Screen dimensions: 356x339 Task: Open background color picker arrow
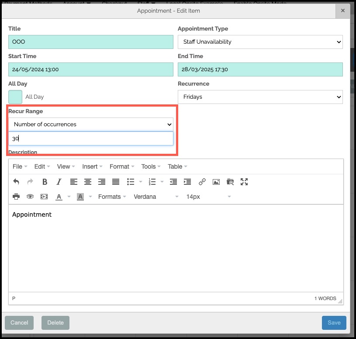tap(90, 197)
